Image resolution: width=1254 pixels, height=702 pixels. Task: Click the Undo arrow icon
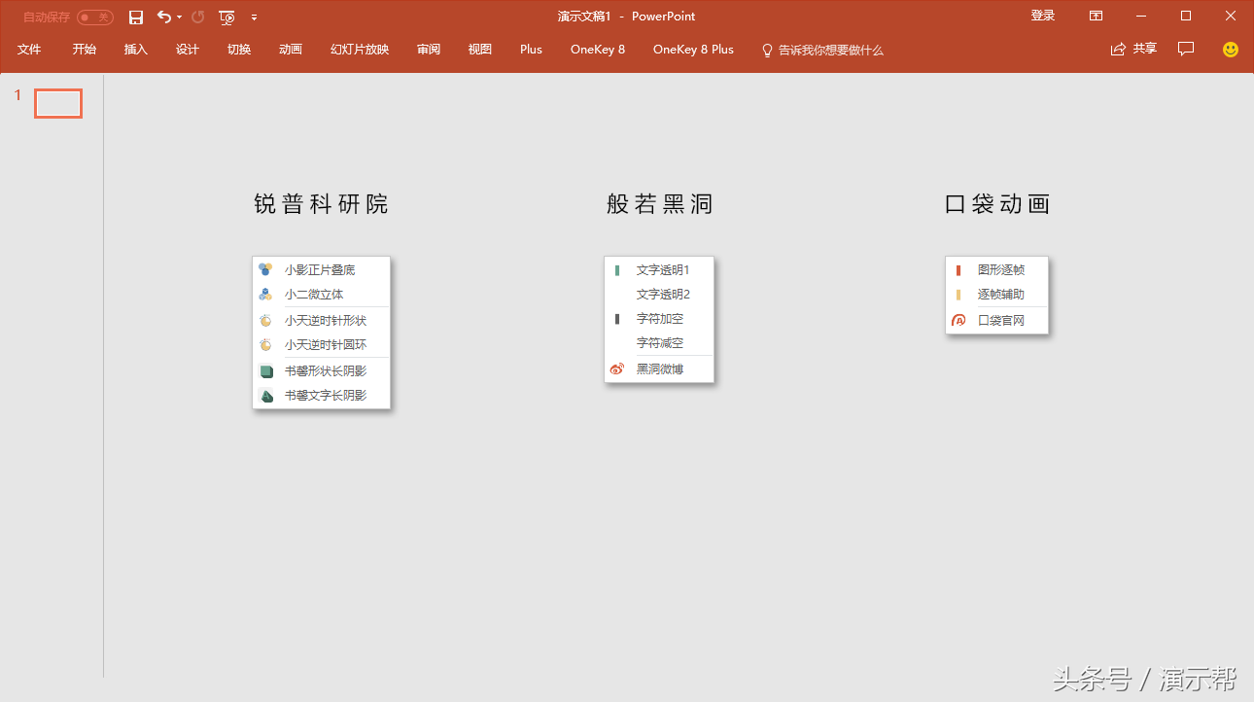point(164,17)
